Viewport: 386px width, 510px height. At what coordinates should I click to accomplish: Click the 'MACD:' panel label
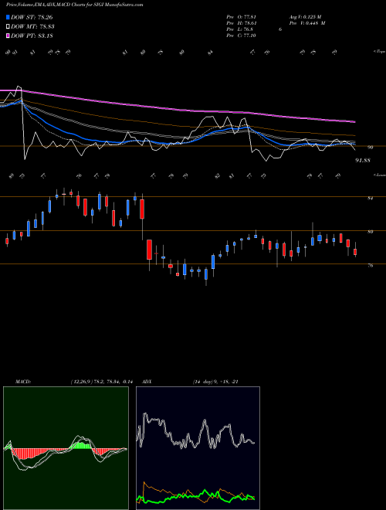[23, 382]
